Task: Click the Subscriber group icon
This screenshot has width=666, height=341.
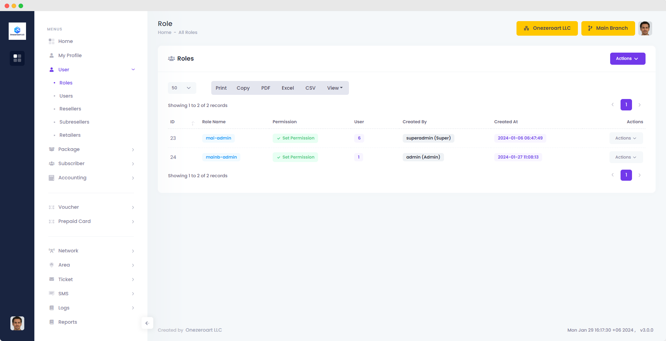Action: pos(52,163)
